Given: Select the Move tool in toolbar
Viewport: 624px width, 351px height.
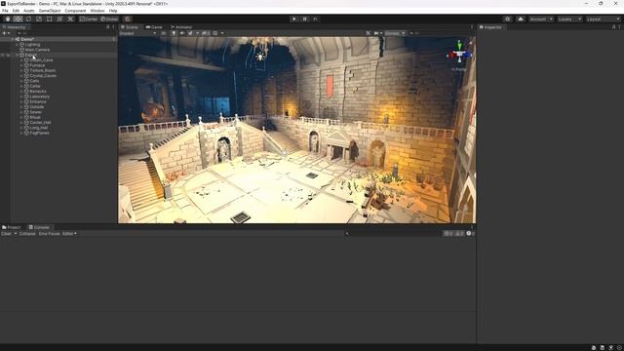Looking at the screenshot, I should [18, 19].
